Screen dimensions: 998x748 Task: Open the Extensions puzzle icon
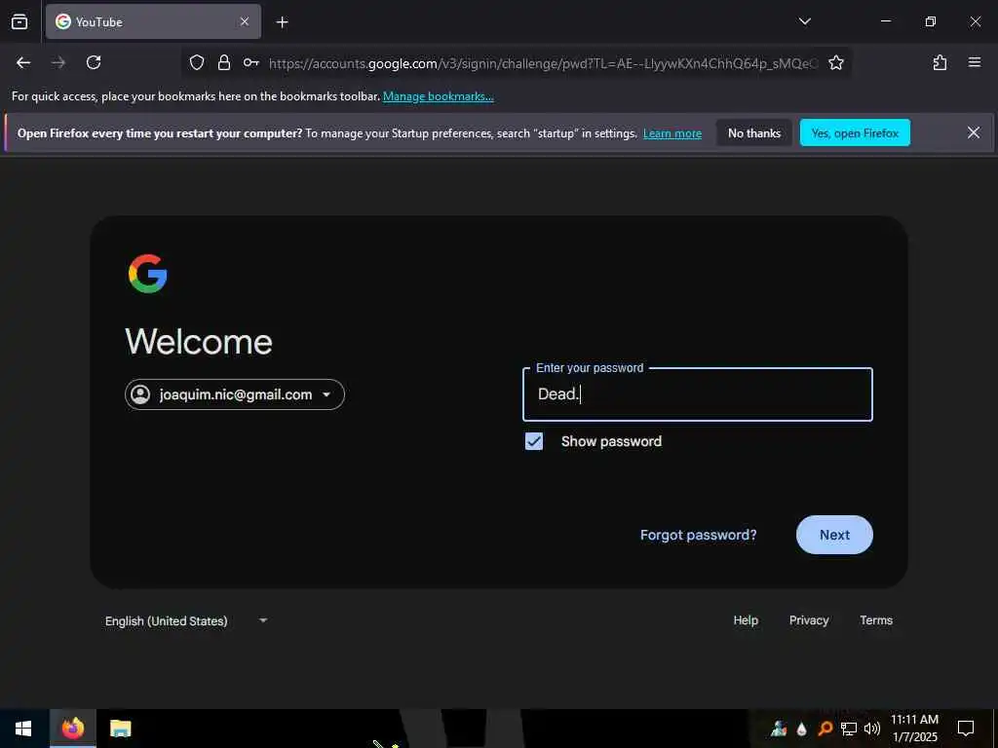click(x=940, y=62)
